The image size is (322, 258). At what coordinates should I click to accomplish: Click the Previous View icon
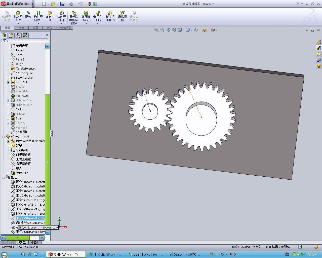tap(168, 30)
